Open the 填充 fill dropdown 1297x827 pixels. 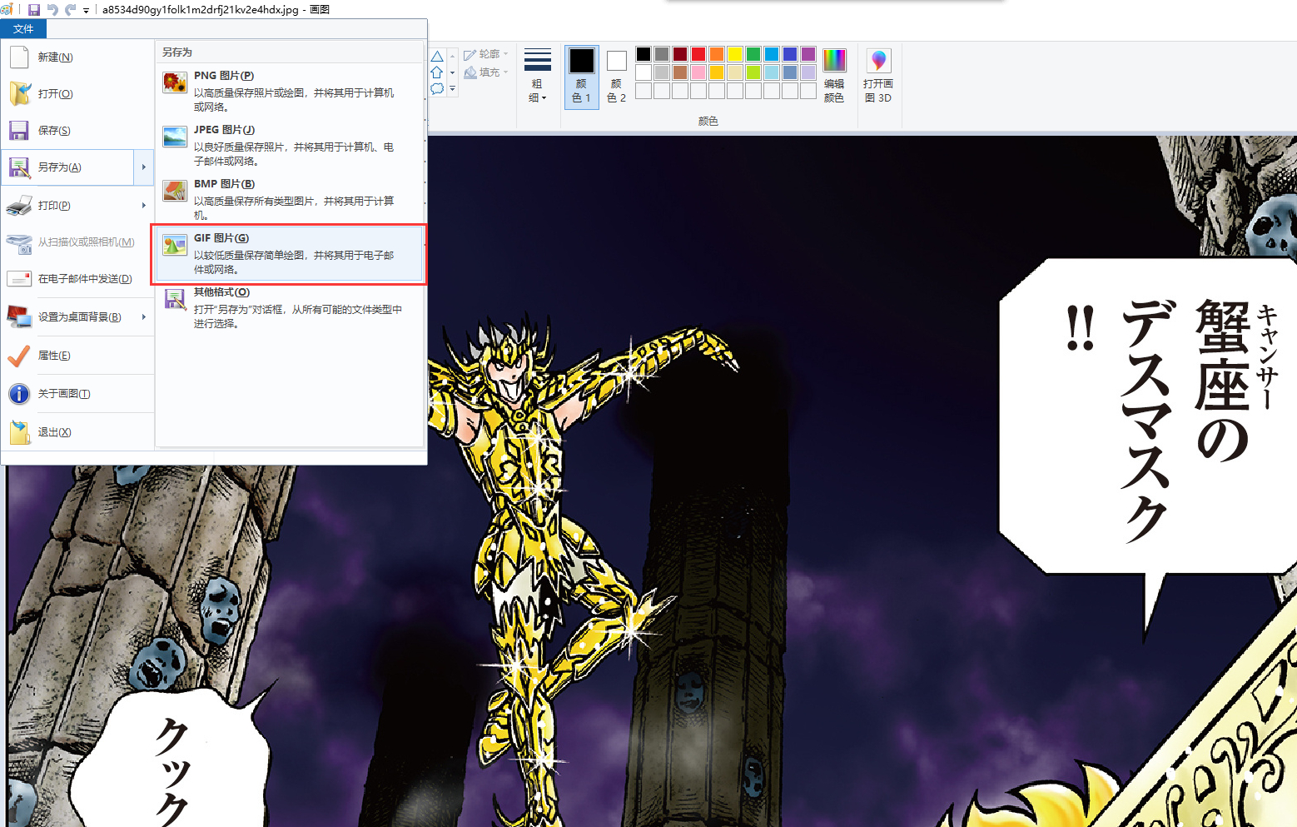pyautogui.click(x=486, y=72)
